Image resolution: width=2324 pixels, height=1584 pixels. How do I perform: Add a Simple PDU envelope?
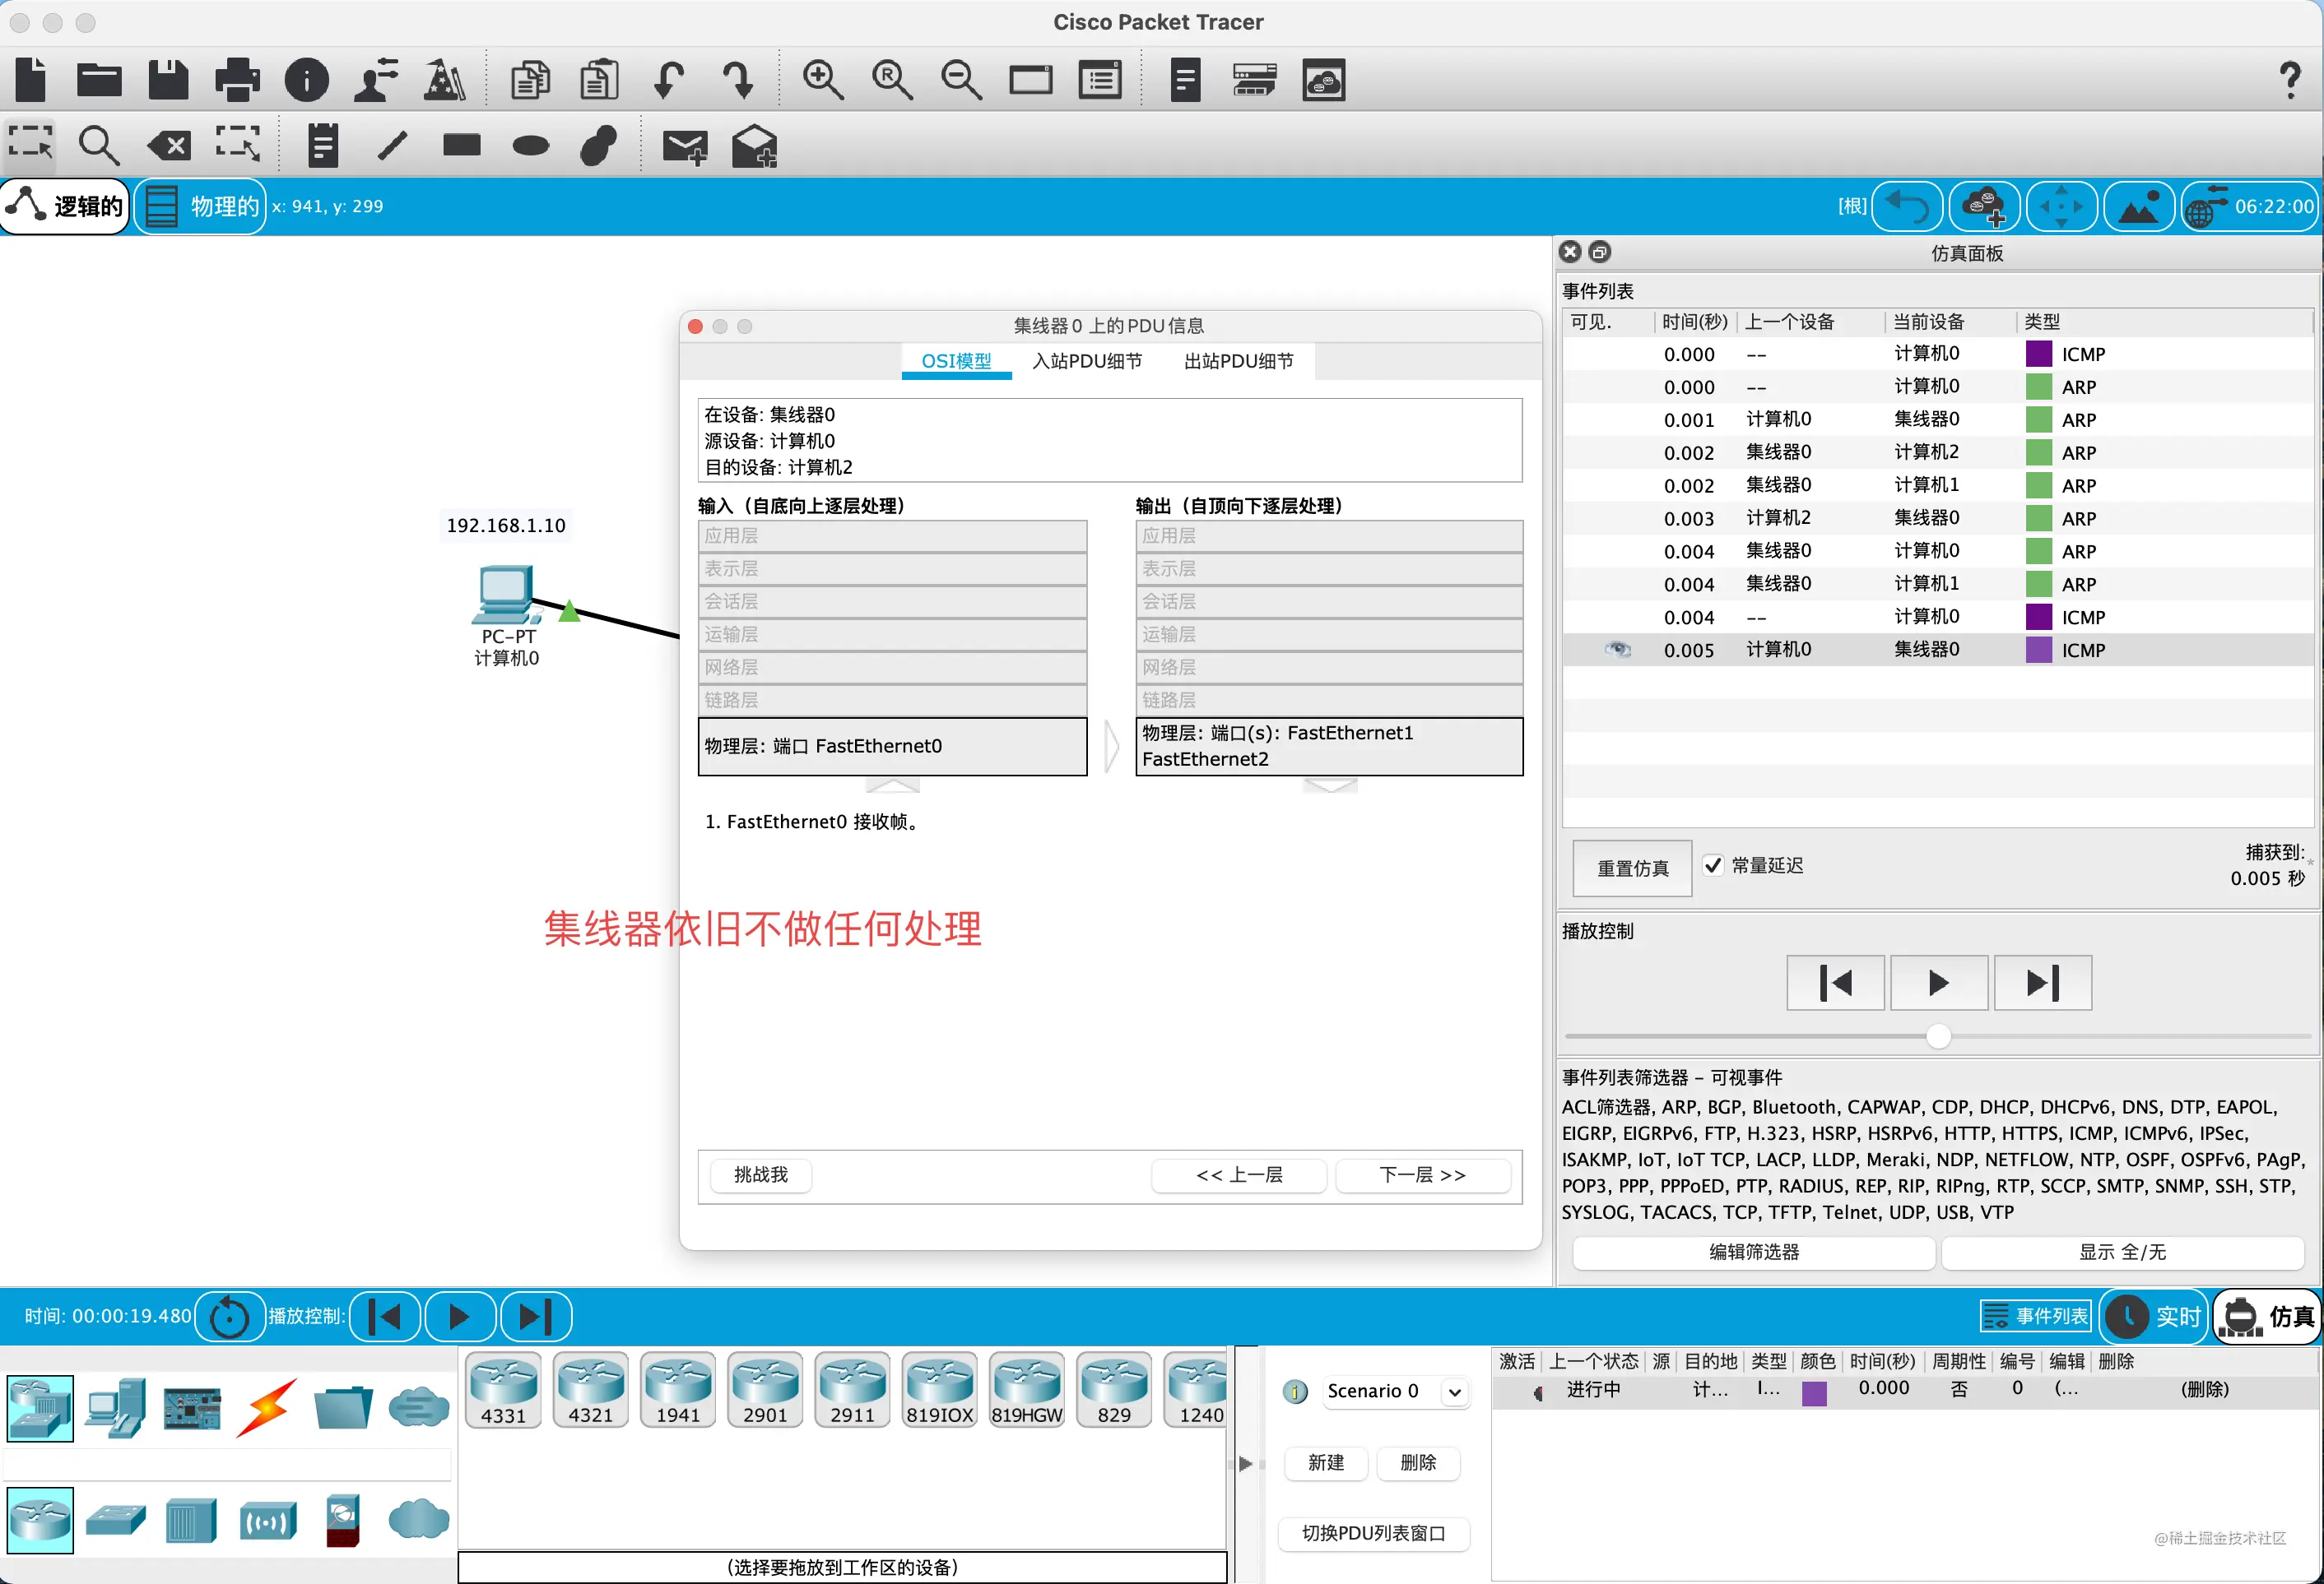[x=685, y=147]
